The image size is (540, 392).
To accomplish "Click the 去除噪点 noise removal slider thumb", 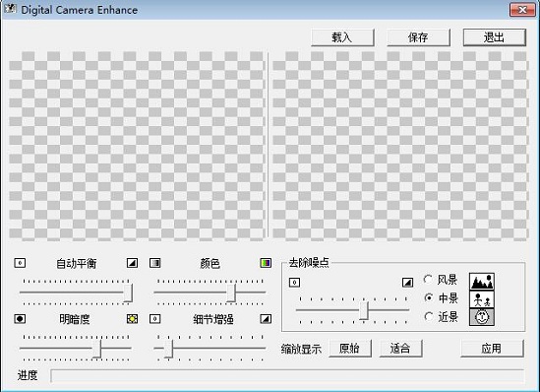I will [364, 310].
